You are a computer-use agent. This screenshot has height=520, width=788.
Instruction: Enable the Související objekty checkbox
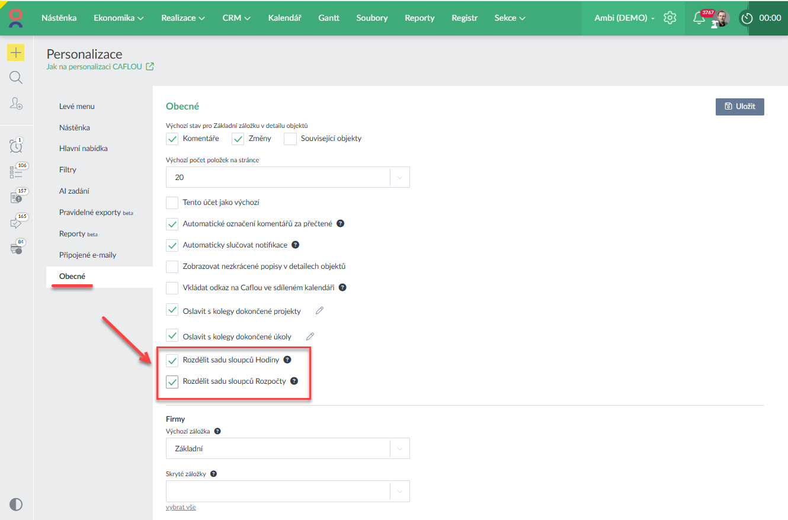pyautogui.click(x=290, y=139)
